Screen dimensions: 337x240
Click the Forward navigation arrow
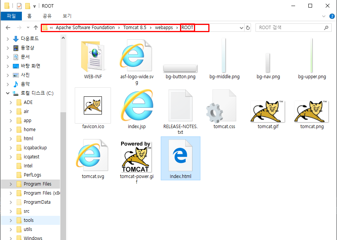tap(19, 28)
